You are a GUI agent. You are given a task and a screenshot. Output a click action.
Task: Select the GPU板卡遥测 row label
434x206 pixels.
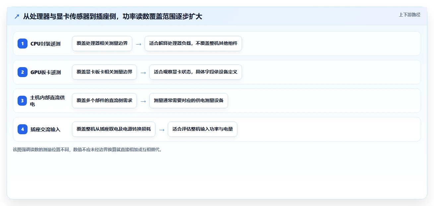46,72
